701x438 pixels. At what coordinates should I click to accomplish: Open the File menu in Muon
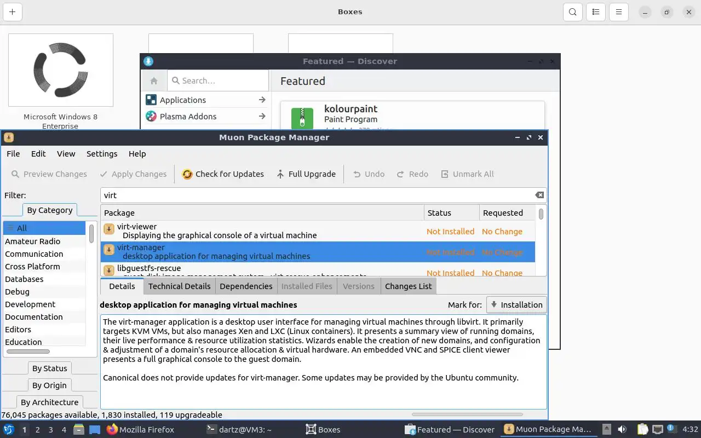pos(13,154)
